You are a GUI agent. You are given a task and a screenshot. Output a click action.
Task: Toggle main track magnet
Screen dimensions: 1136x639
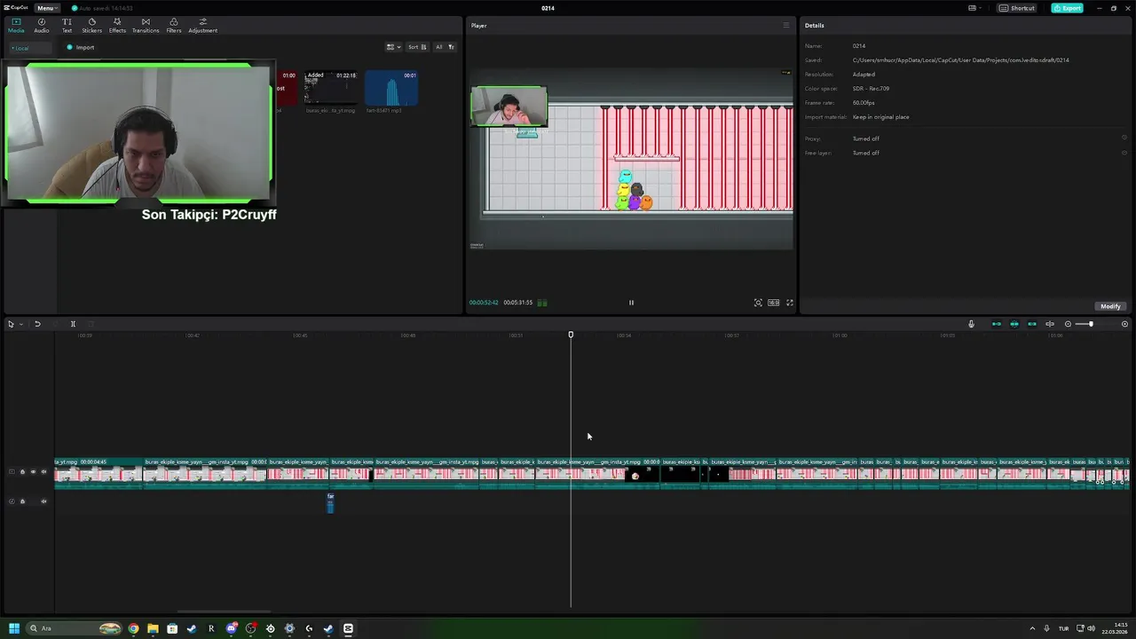[x=996, y=324]
